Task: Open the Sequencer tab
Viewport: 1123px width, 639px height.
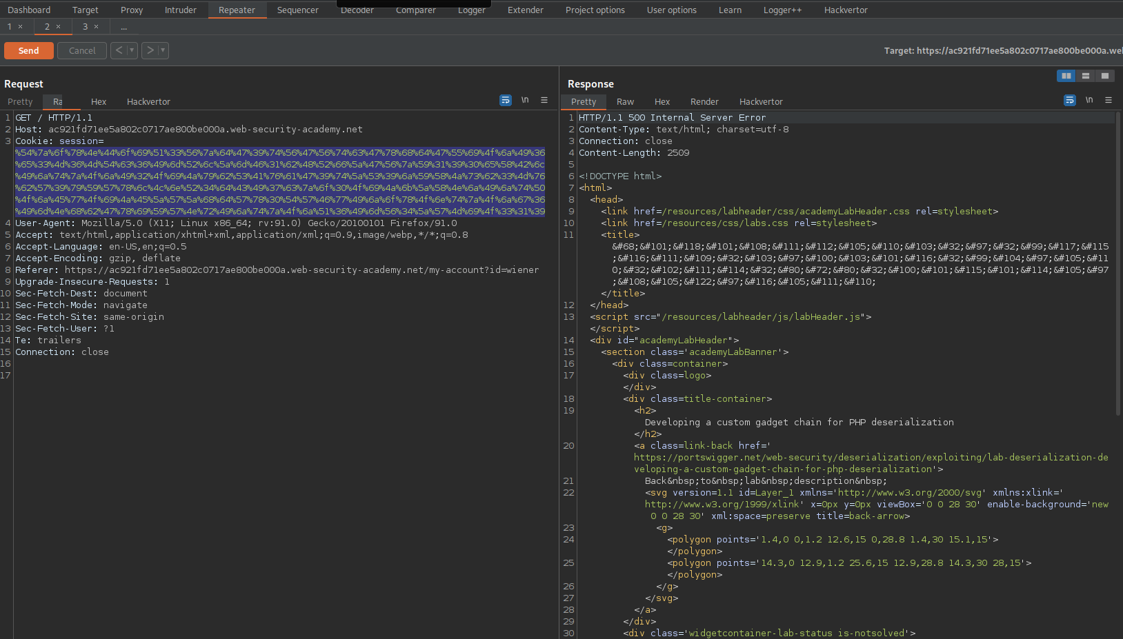Action: pyautogui.click(x=298, y=10)
